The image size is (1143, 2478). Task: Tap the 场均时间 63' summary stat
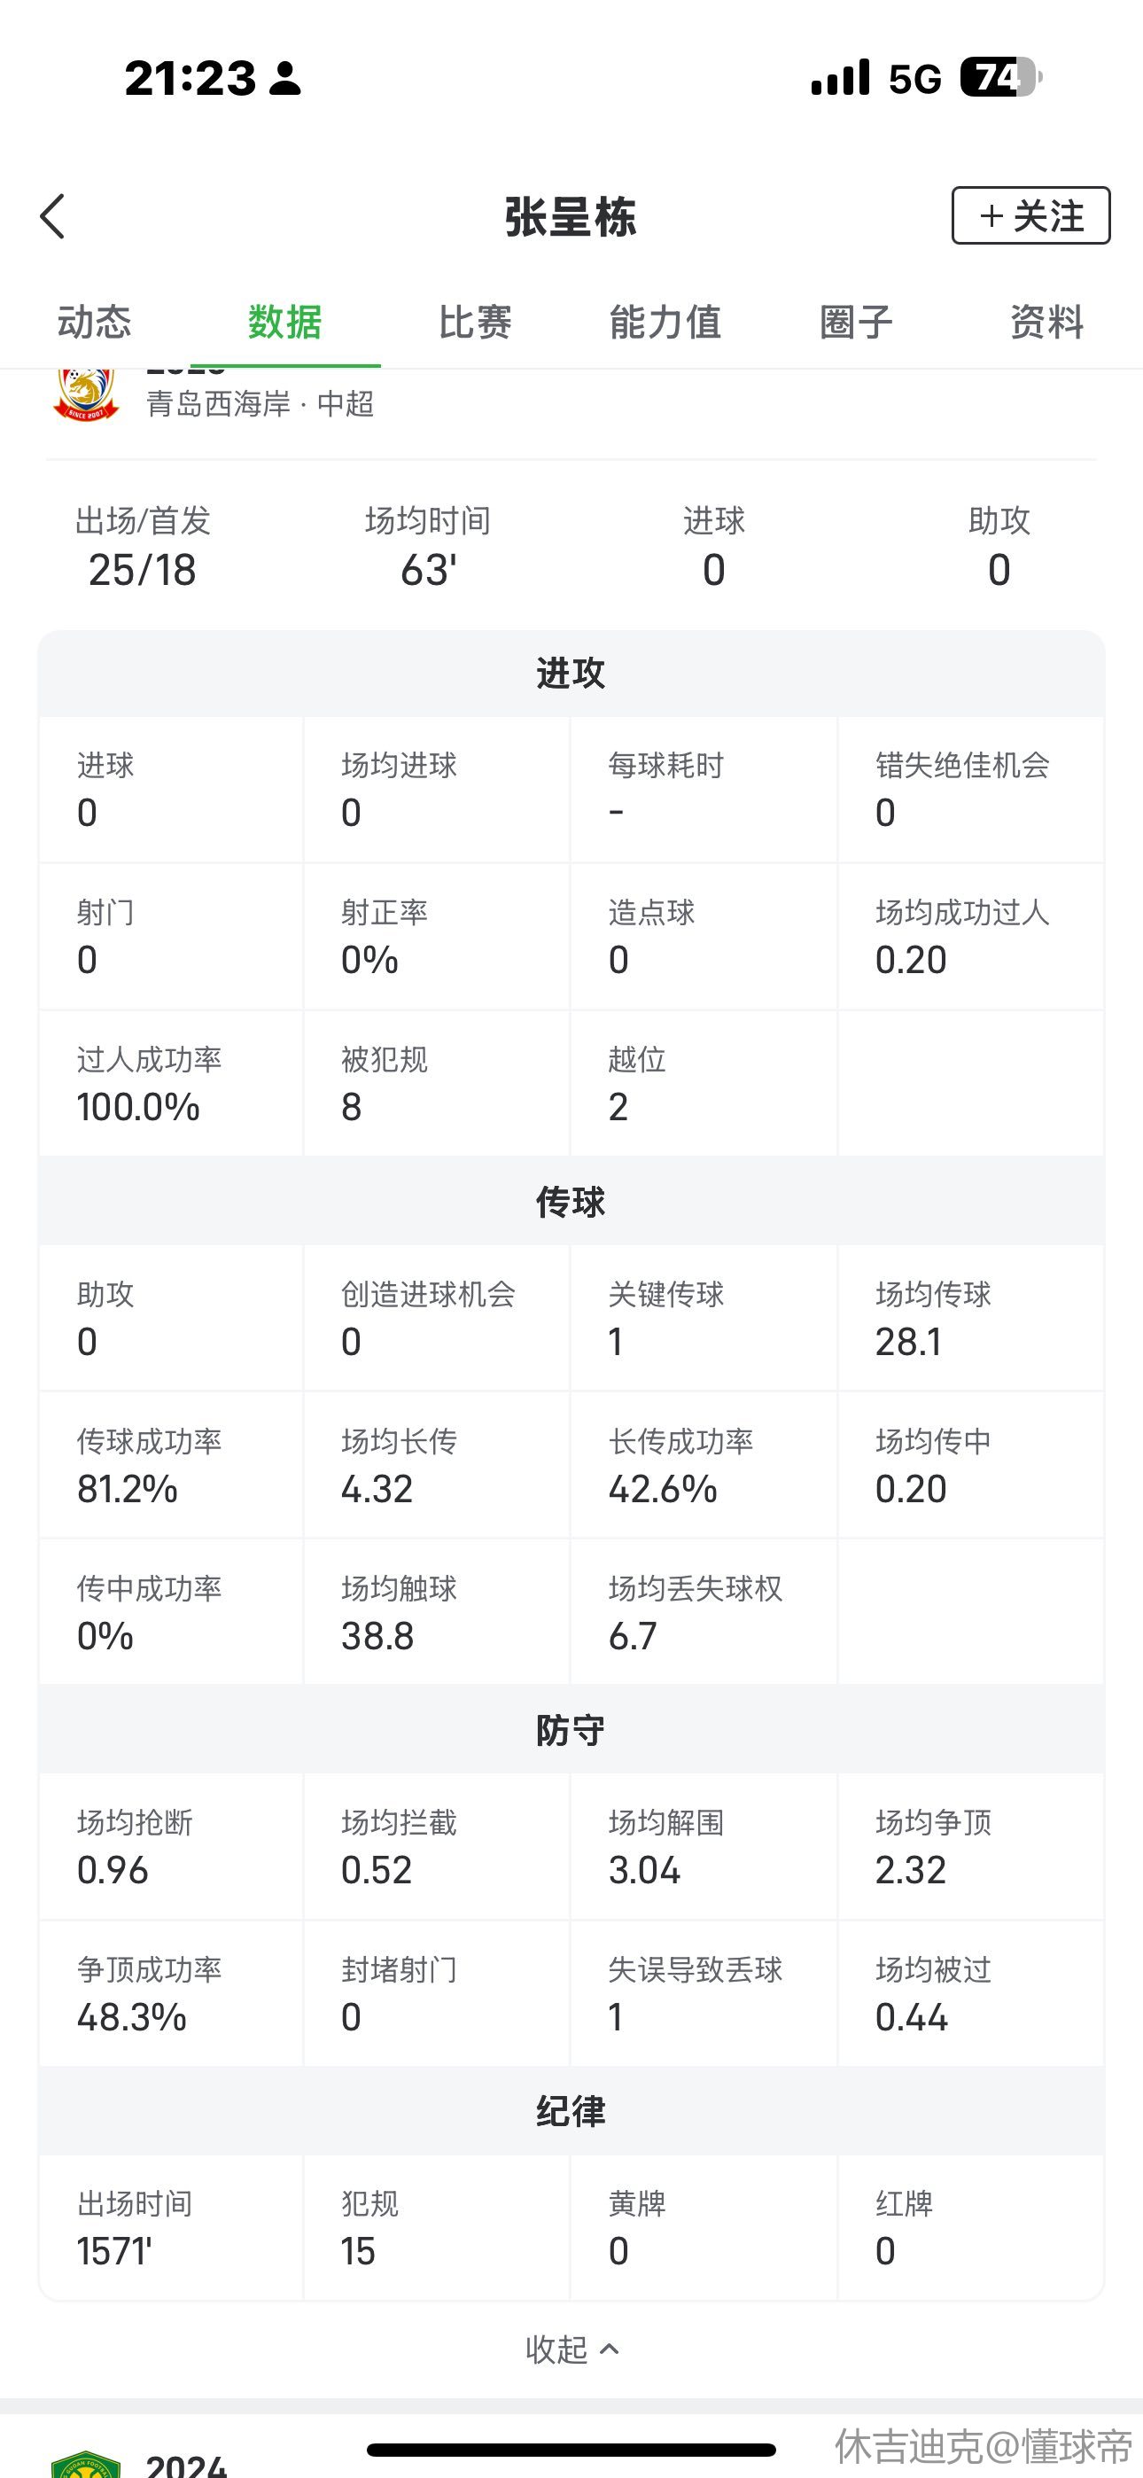[x=428, y=547]
